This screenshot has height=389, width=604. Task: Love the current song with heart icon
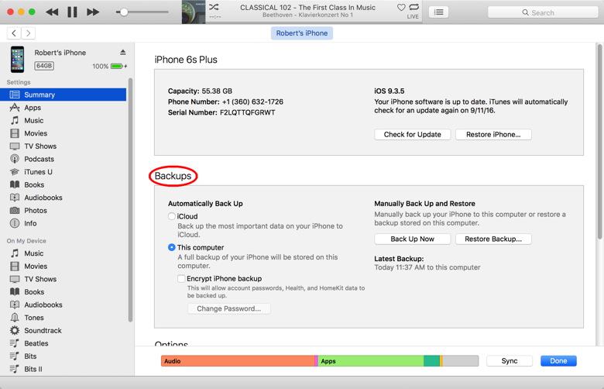[x=401, y=7]
